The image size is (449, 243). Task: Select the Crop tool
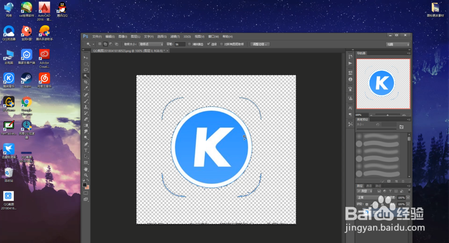coord(86,82)
